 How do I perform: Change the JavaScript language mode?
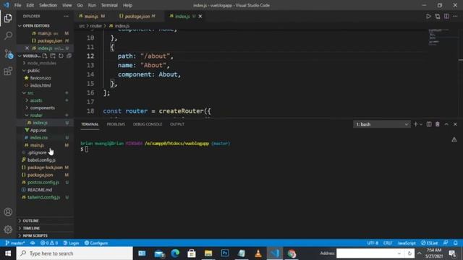(407, 243)
